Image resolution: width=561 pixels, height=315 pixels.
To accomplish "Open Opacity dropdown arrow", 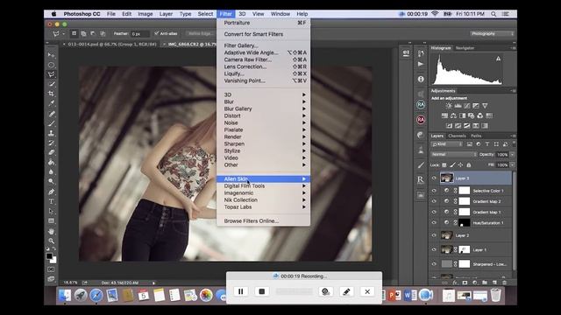I will click(x=512, y=154).
